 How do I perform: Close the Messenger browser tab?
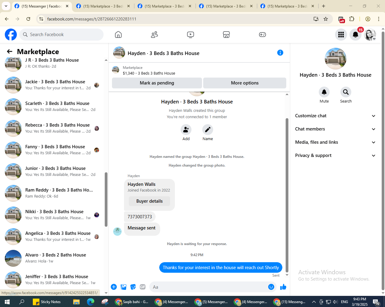click(67, 6)
